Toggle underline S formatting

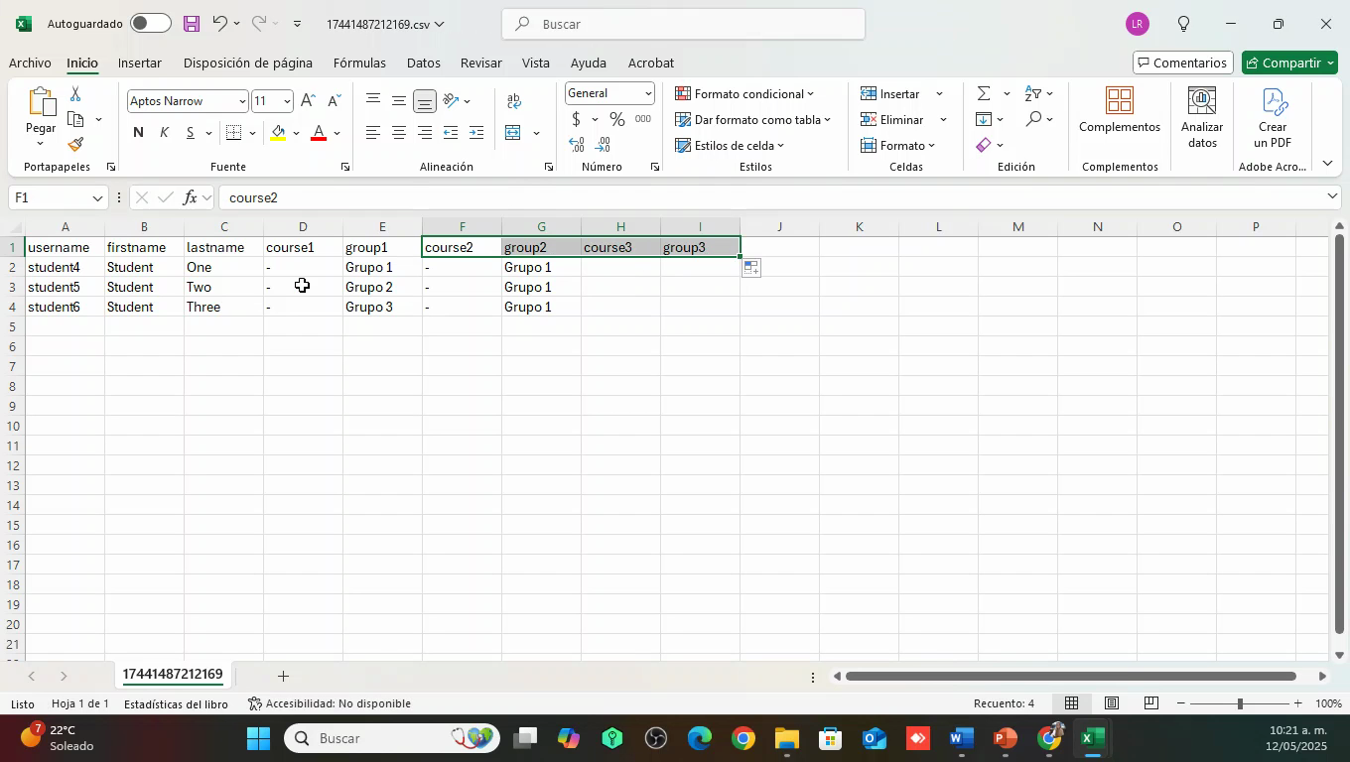[x=189, y=133]
